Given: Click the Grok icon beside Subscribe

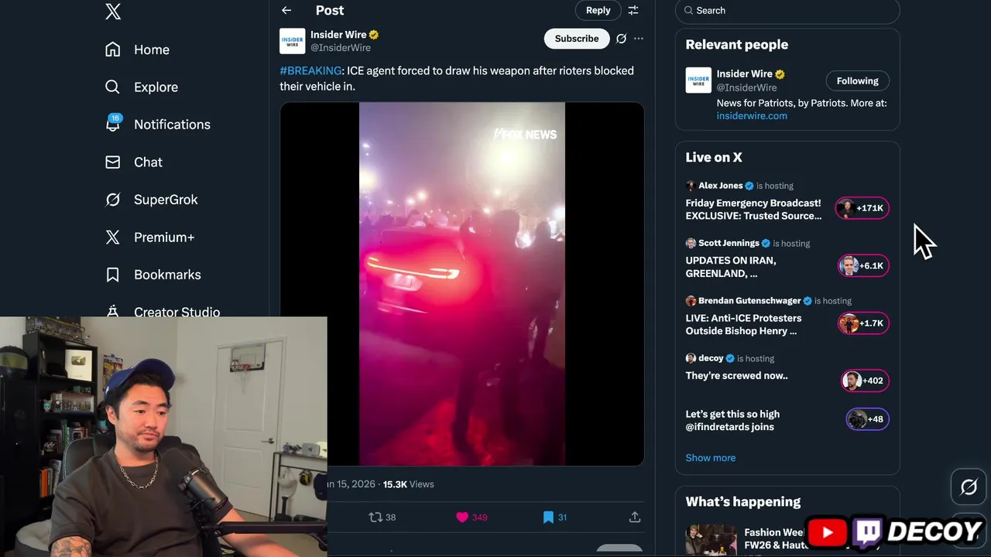Looking at the screenshot, I should [x=621, y=39].
